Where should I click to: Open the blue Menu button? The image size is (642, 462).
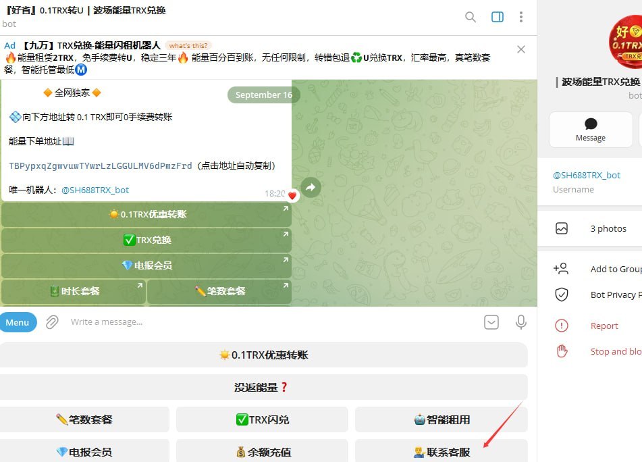(x=18, y=322)
